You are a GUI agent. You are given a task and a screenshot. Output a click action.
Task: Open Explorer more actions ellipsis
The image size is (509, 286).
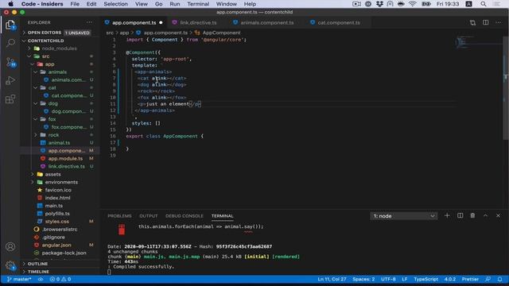pyautogui.click(x=89, y=22)
